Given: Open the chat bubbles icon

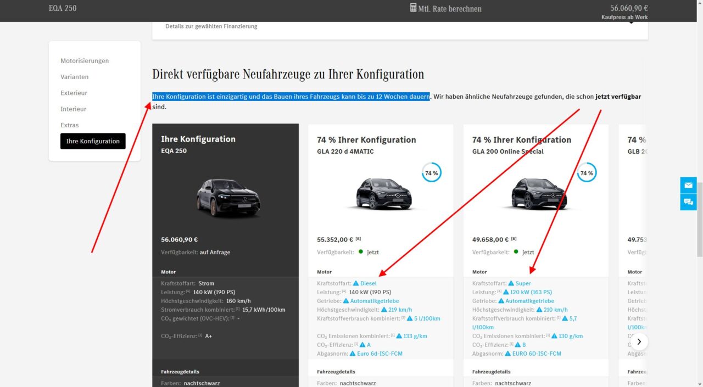Looking at the screenshot, I should pos(688,202).
